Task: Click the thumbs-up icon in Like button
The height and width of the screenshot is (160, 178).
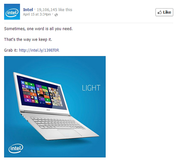Action: coord(159,12)
